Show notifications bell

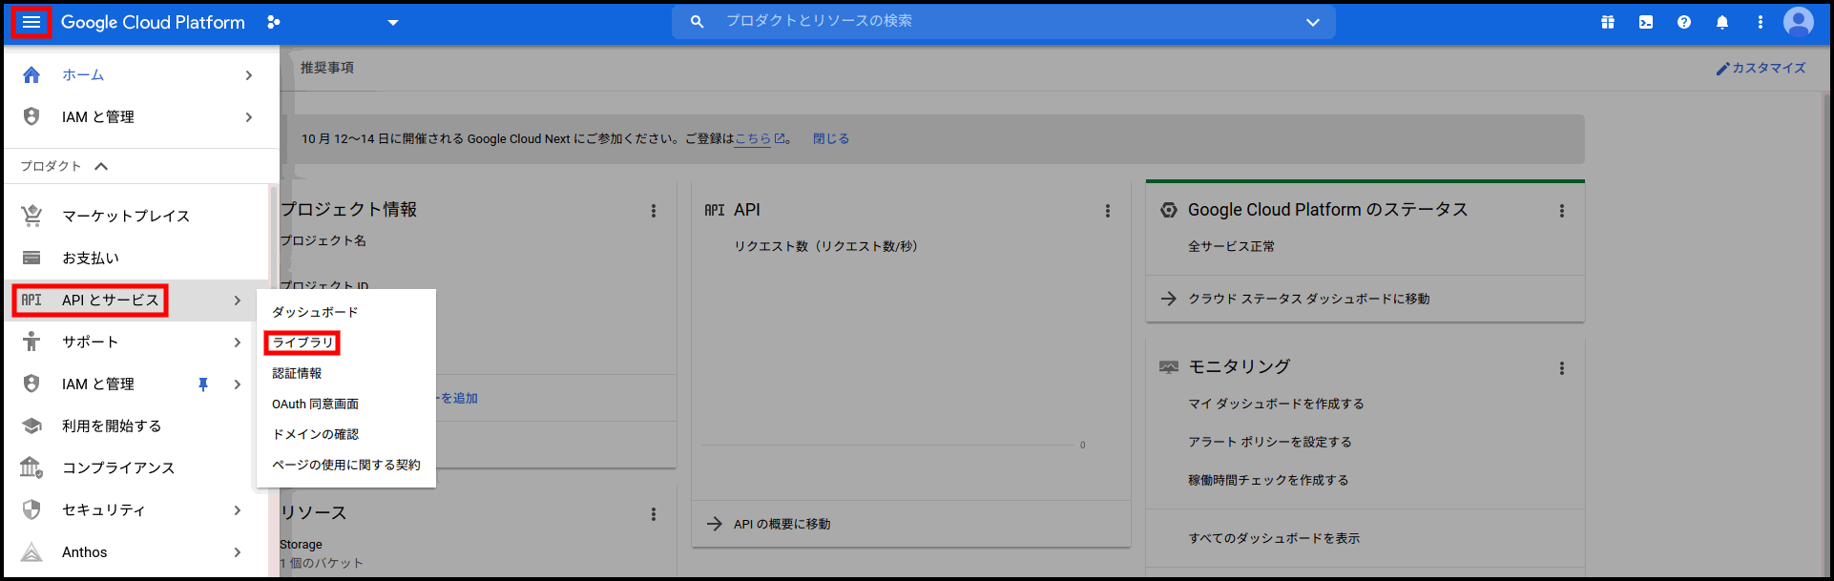(x=1722, y=22)
